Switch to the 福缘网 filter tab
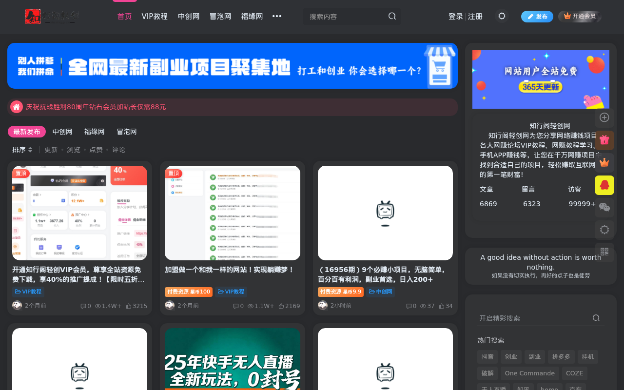This screenshot has height=390, width=624. (94, 131)
